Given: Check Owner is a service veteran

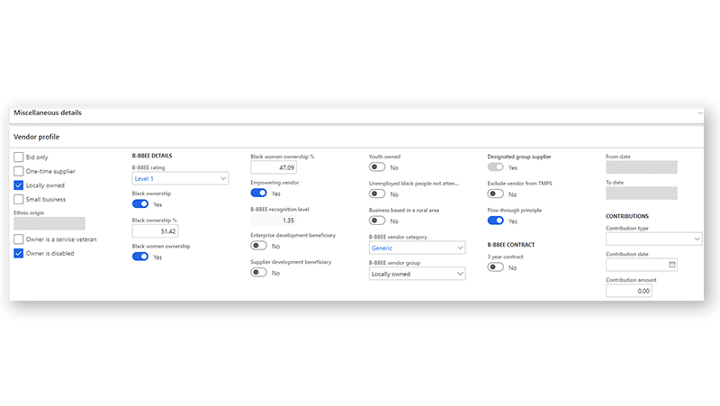Looking at the screenshot, I should click(x=19, y=239).
